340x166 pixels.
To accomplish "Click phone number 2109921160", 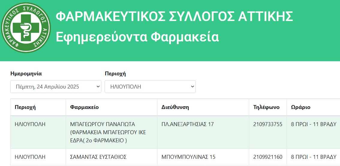I will (268, 157).
